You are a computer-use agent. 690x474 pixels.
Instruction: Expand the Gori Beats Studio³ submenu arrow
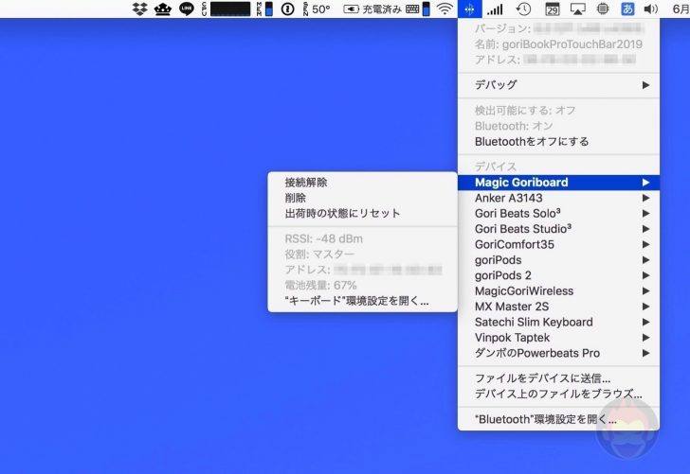coord(645,229)
